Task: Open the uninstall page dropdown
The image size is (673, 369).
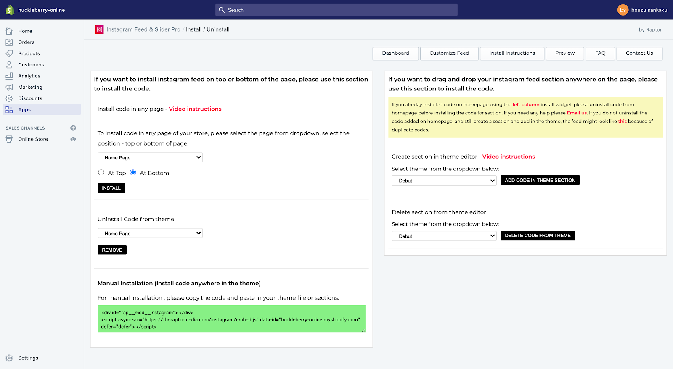Action: tap(150, 233)
